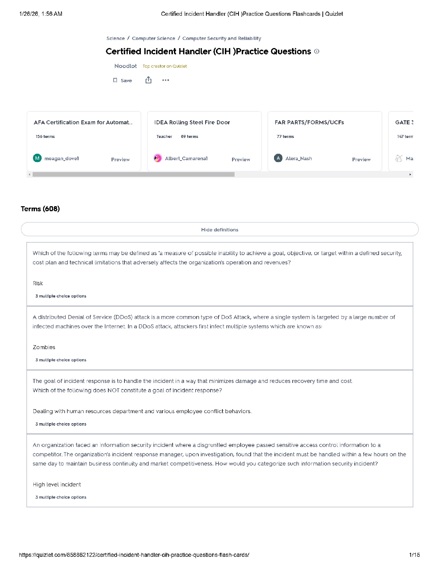Click the scroll-right arrow of the carousel
439x569 pixels.
pyautogui.click(x=410, y=175)
